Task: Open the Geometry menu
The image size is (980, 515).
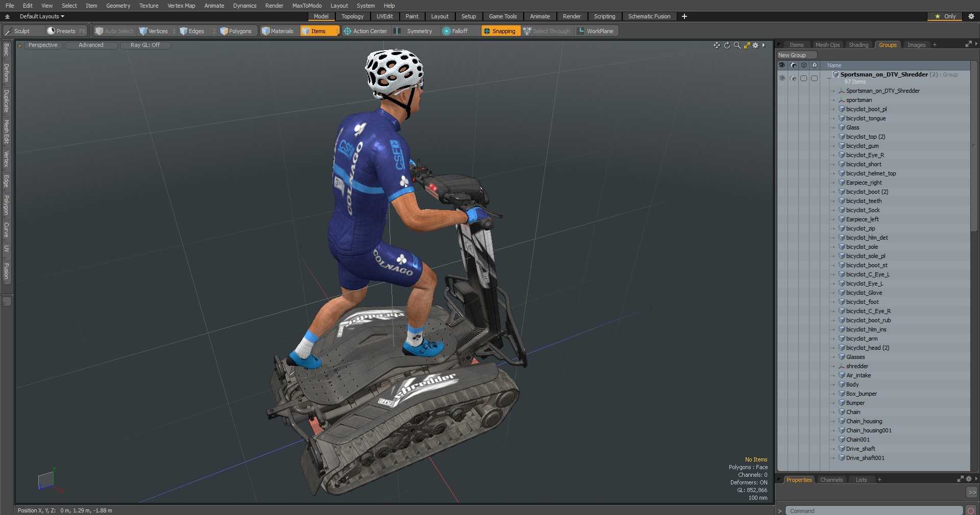Action: point(118,6)
